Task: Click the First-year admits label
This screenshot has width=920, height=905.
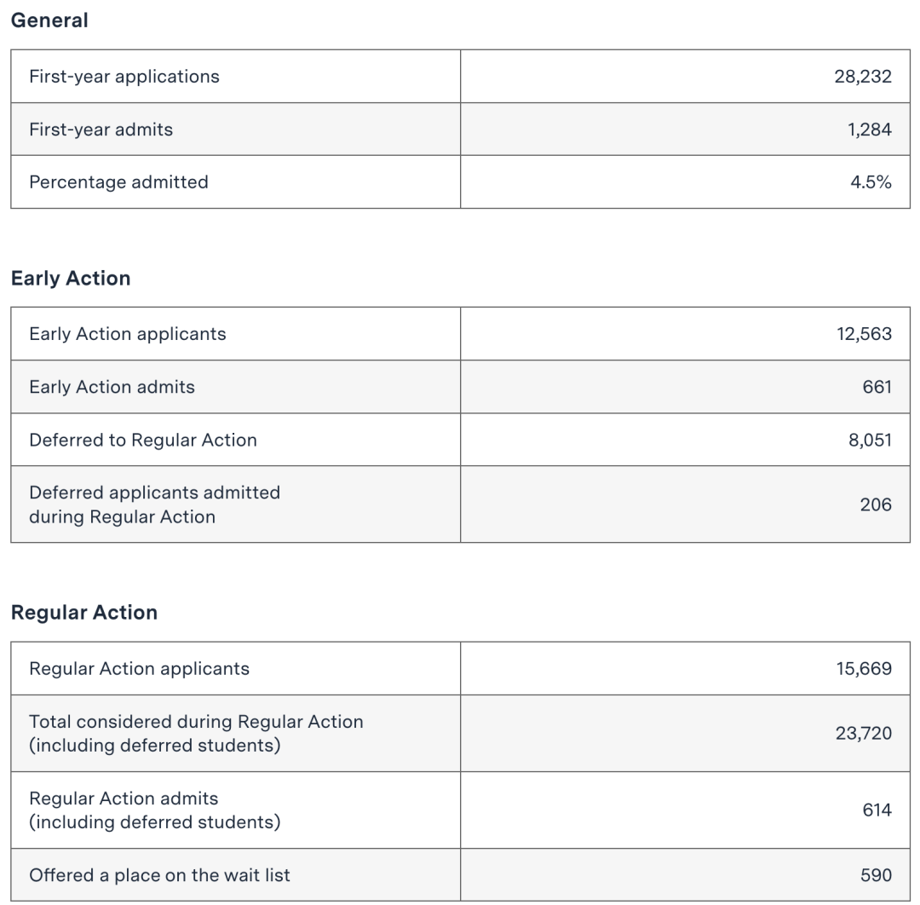Action: click(x=101, y=130)
